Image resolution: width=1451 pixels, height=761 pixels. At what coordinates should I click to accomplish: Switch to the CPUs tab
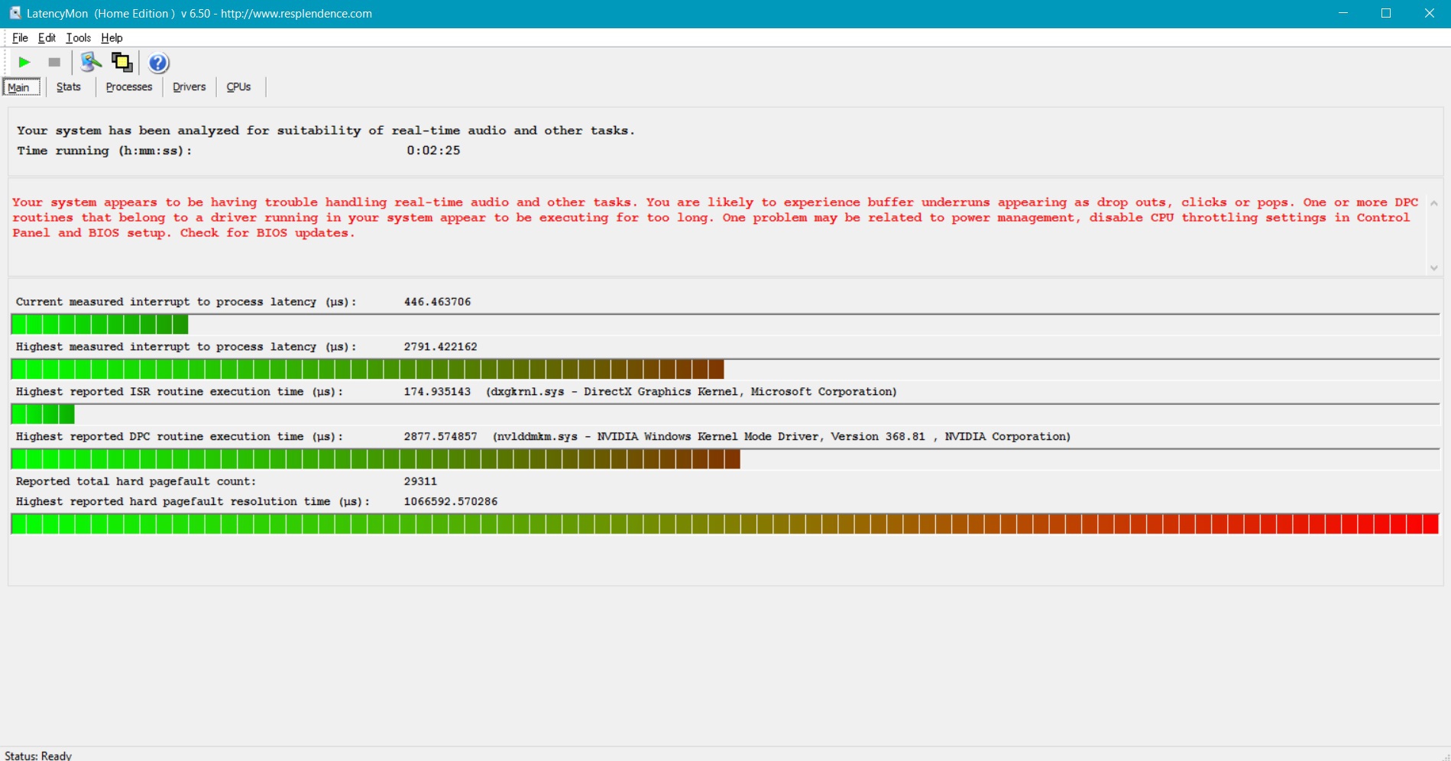(x=239, y=86)
